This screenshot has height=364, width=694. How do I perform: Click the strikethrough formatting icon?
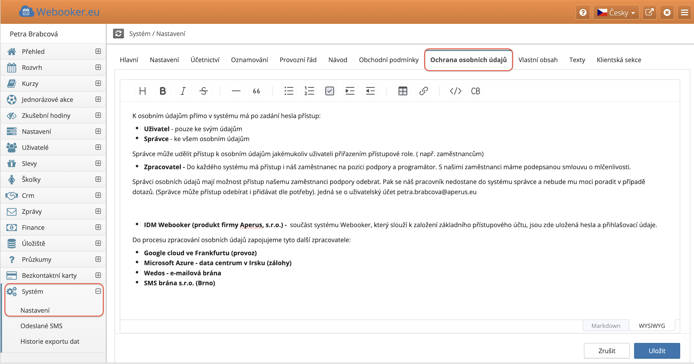(x=203, y=91)
